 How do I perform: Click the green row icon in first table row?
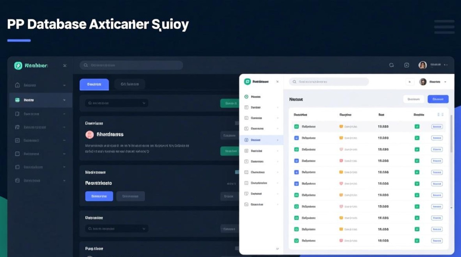click(296, 126)
